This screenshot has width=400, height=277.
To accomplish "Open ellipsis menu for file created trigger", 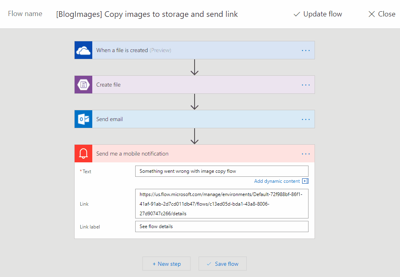I will tap(306, 51).
